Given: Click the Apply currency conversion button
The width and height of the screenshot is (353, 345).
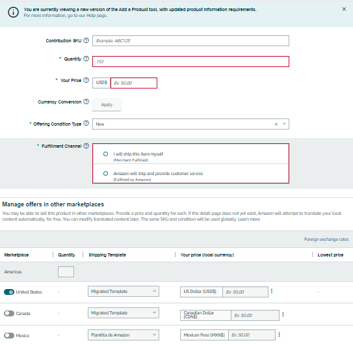Looking at the screenshot, I should click(x=107, y=105).
